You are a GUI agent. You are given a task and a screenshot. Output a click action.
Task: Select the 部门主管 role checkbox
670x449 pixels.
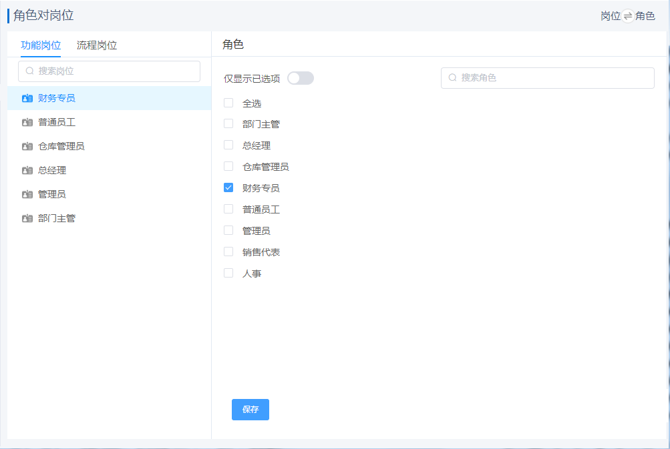pos(228,123)
